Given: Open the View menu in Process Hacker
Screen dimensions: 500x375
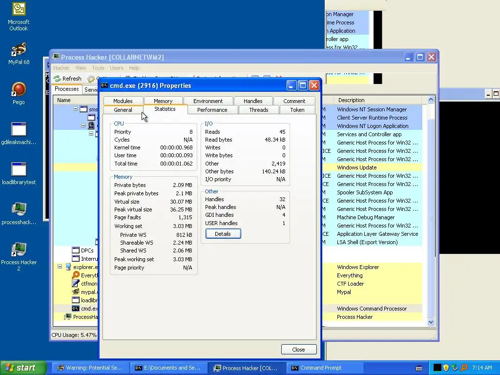Looking at the screenshot, I should point(81,68).
